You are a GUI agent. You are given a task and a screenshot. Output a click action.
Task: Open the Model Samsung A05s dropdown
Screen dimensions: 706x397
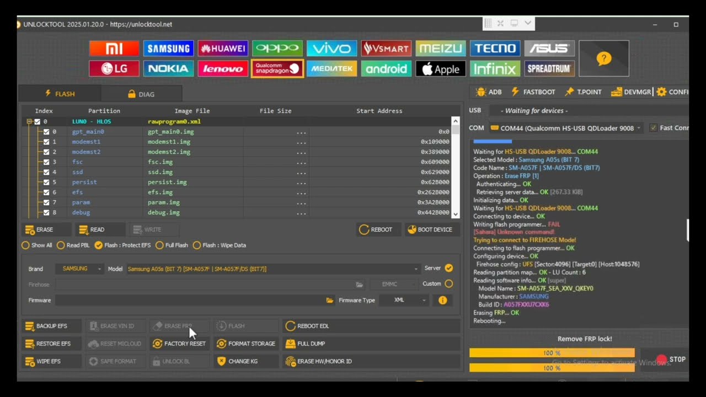tap(272, 269)
